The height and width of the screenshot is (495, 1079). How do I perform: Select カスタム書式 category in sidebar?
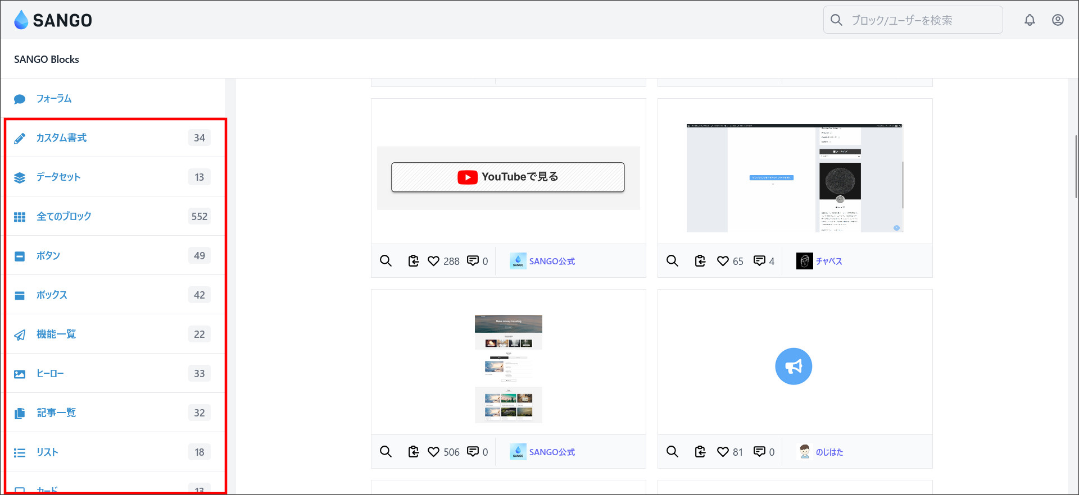[x=61, y=138]
